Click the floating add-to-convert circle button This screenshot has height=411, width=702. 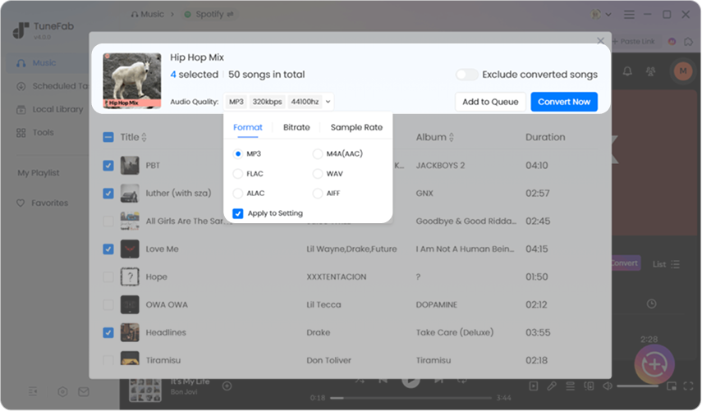(654, 364)
